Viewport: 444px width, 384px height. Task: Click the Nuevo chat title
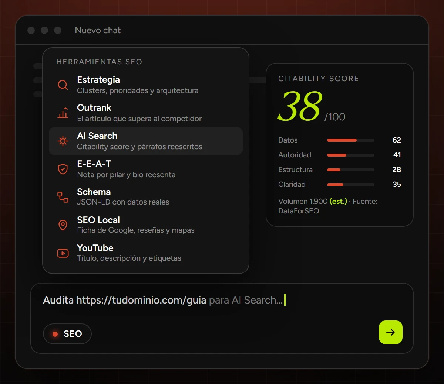point(98,30)
